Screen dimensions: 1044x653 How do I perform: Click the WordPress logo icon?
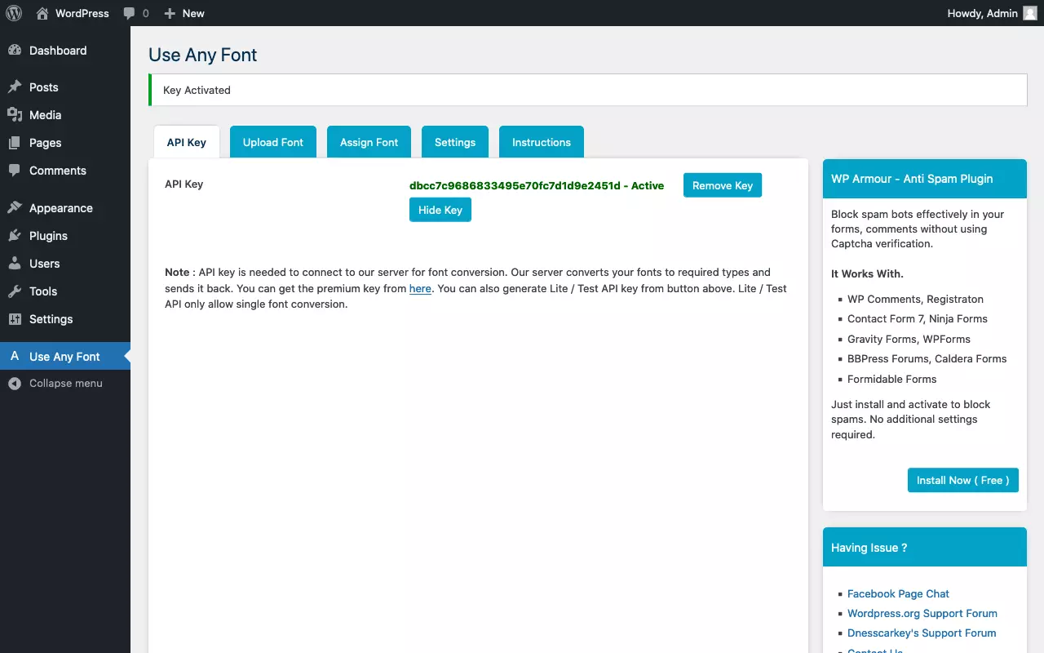point(14,13)
